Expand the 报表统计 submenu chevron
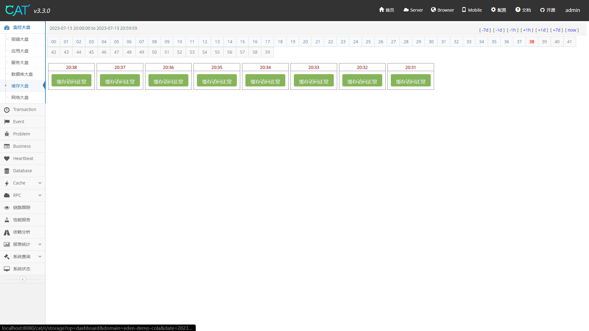589x331 pixels. (40, 244)
